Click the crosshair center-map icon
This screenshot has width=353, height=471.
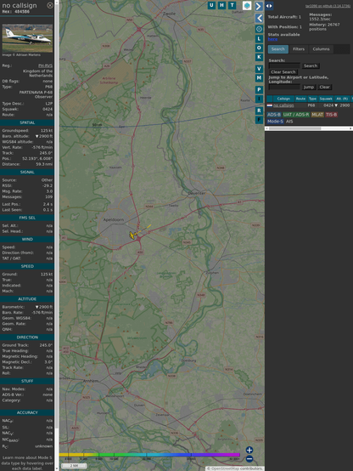pos(259,29)
